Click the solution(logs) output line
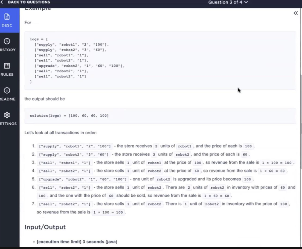Screen dimensions: 302x249 (69, 116)
